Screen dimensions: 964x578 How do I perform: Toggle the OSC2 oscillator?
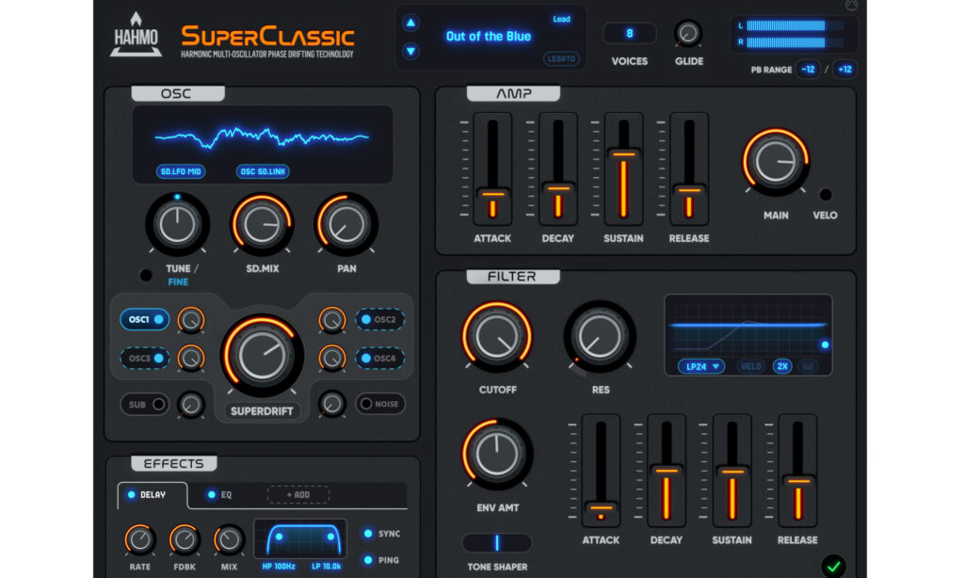point(379,319)
